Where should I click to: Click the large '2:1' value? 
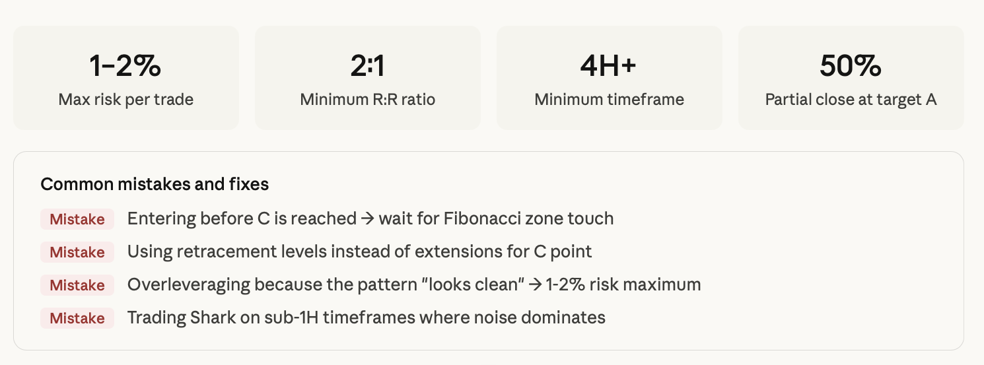coord(368,65)
